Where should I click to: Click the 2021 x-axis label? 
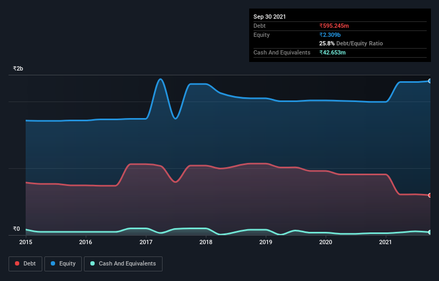pyautogui.click(x=386, y=242)
